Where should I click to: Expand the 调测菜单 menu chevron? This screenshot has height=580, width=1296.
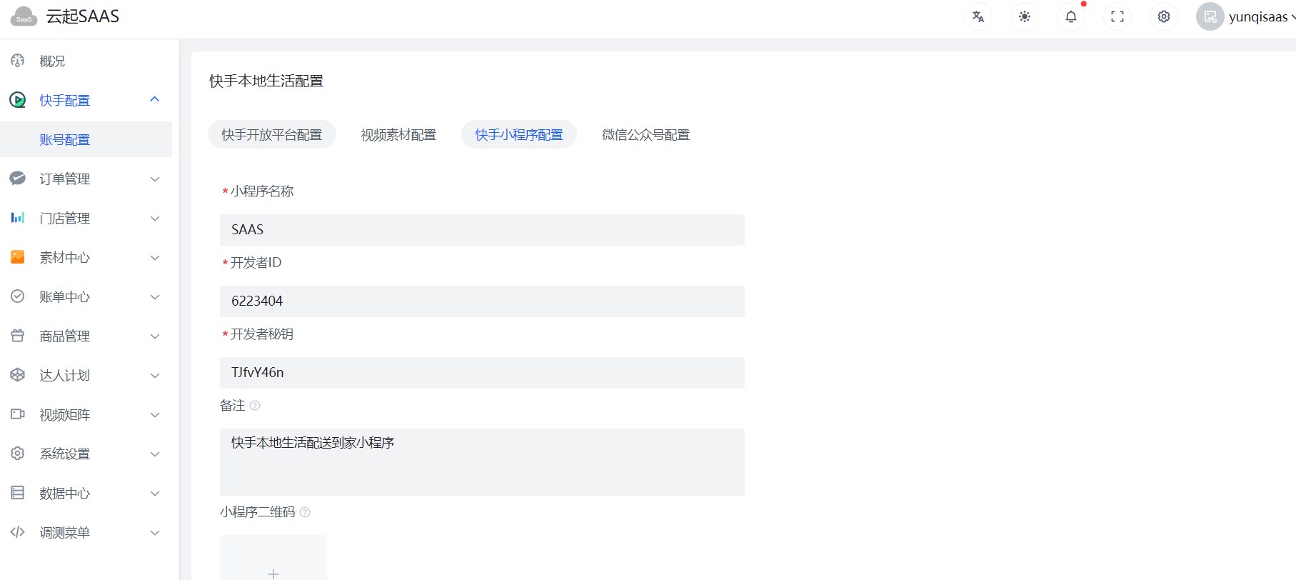pos(155,533)
